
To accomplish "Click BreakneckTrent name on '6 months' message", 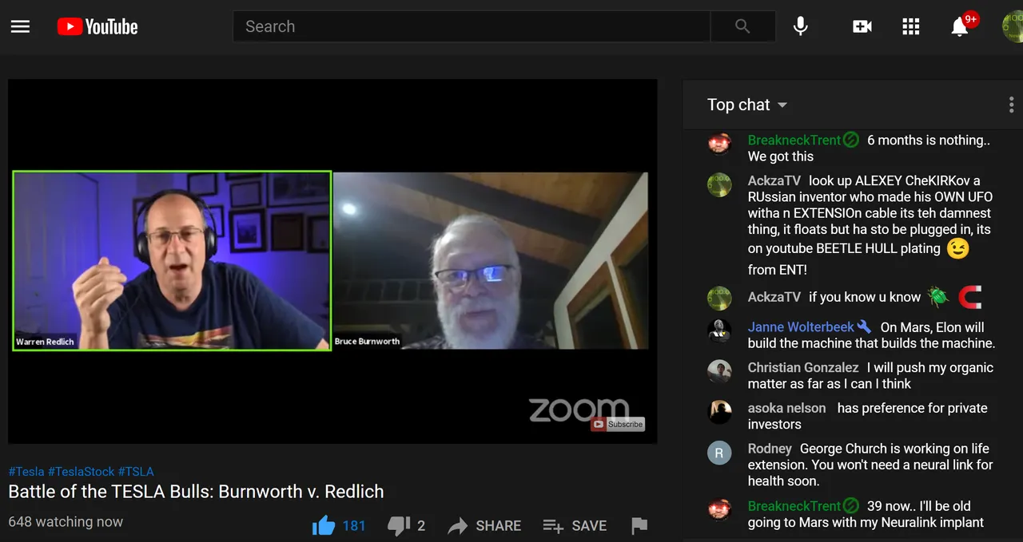I will pyautogui.click(x=794, y=140).
